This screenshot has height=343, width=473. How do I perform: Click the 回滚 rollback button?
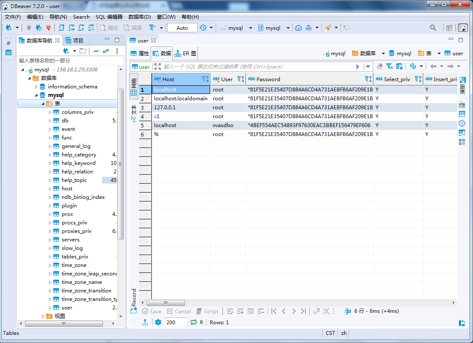coord(133,28)
